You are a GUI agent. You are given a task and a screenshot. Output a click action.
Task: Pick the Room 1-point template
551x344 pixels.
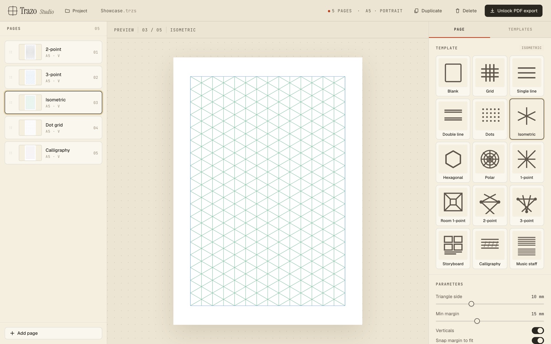click(x=453, y=205)
